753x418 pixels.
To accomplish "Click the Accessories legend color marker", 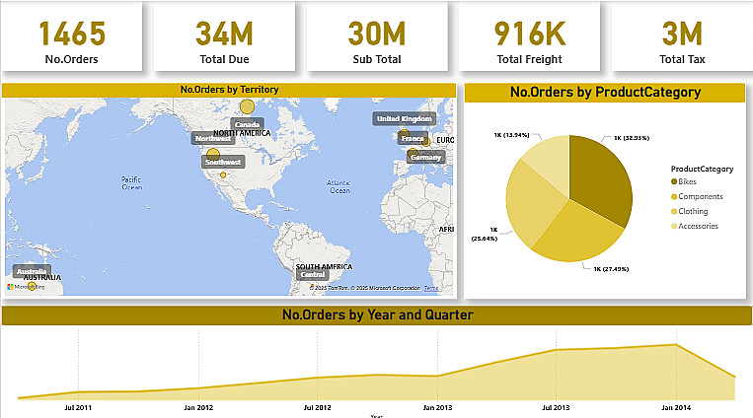I will click(x=674, y=226).
